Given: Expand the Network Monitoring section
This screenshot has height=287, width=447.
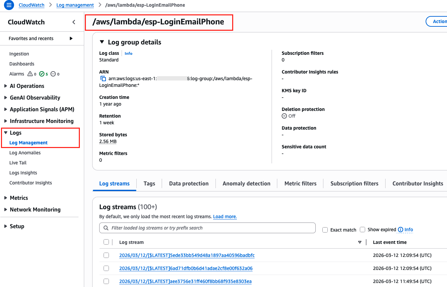Looking at the screenshot, I should pyautogui.click(x=6, y=209).
